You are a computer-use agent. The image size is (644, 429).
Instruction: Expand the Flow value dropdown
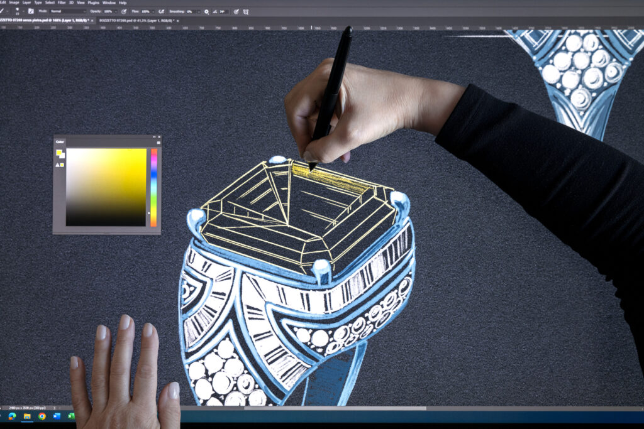coord(153,11)
